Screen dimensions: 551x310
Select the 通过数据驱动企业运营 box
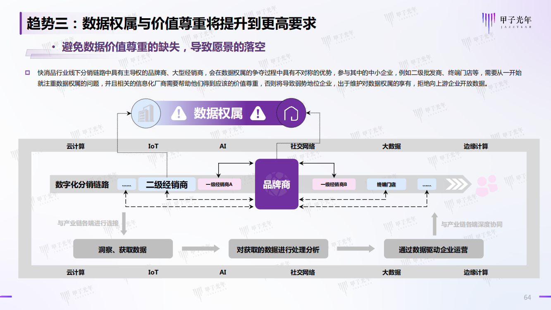(434, 249)
